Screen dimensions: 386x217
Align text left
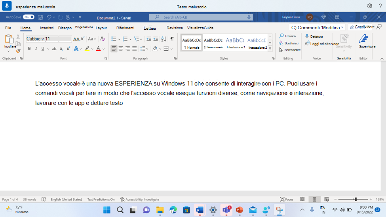114,49
